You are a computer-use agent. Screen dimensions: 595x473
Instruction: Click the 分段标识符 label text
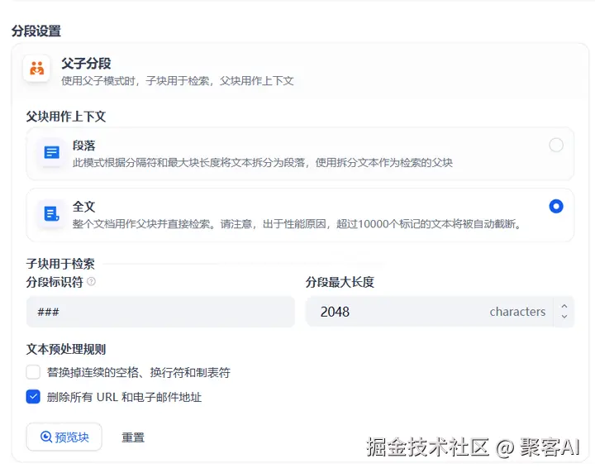[x=55, y=282]
